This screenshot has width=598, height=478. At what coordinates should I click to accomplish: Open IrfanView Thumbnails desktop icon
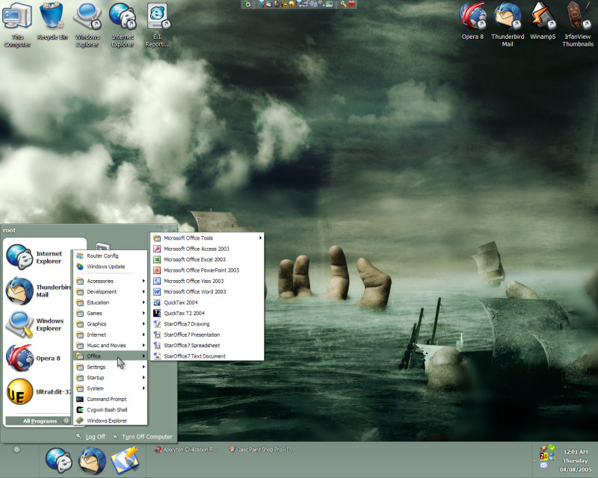tap(578, 16)
